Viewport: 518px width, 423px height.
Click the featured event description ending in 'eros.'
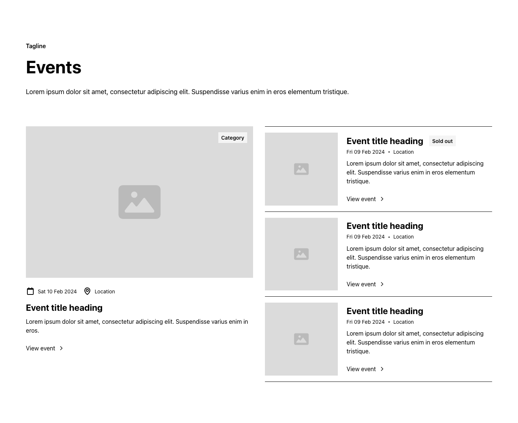coord(137,326)
